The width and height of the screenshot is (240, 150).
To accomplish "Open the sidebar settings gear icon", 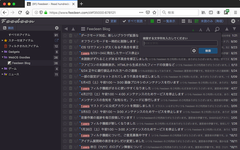I will (57, 28).
